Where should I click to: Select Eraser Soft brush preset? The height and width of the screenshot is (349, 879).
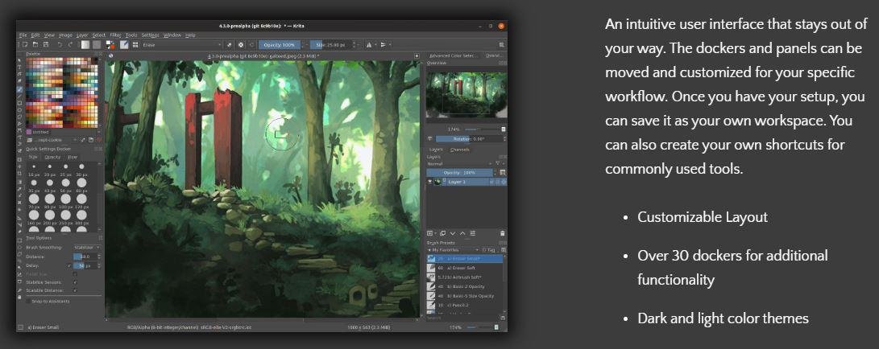465,268
